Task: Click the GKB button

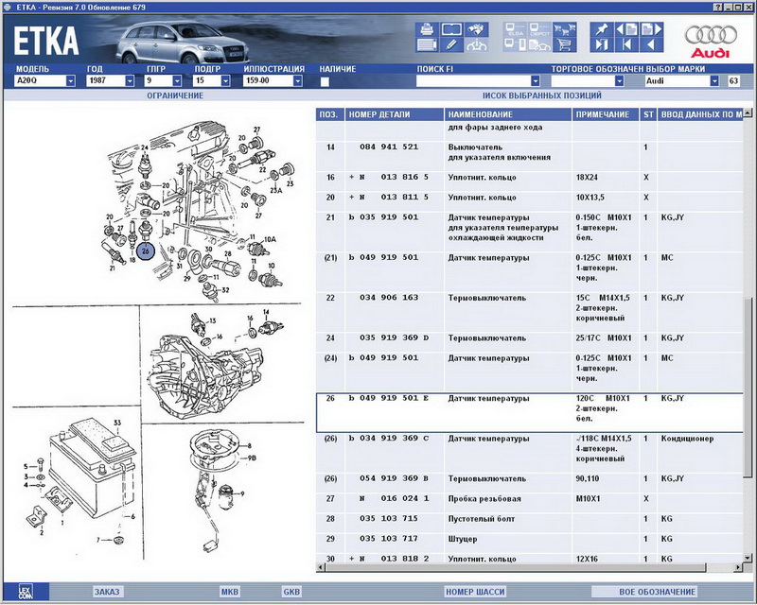Action: pos(291,592)
